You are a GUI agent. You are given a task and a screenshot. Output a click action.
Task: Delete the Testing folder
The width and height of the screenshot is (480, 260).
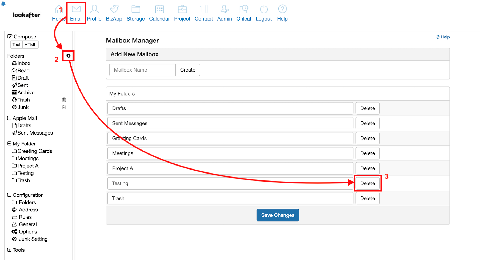(x=367, y=183)
